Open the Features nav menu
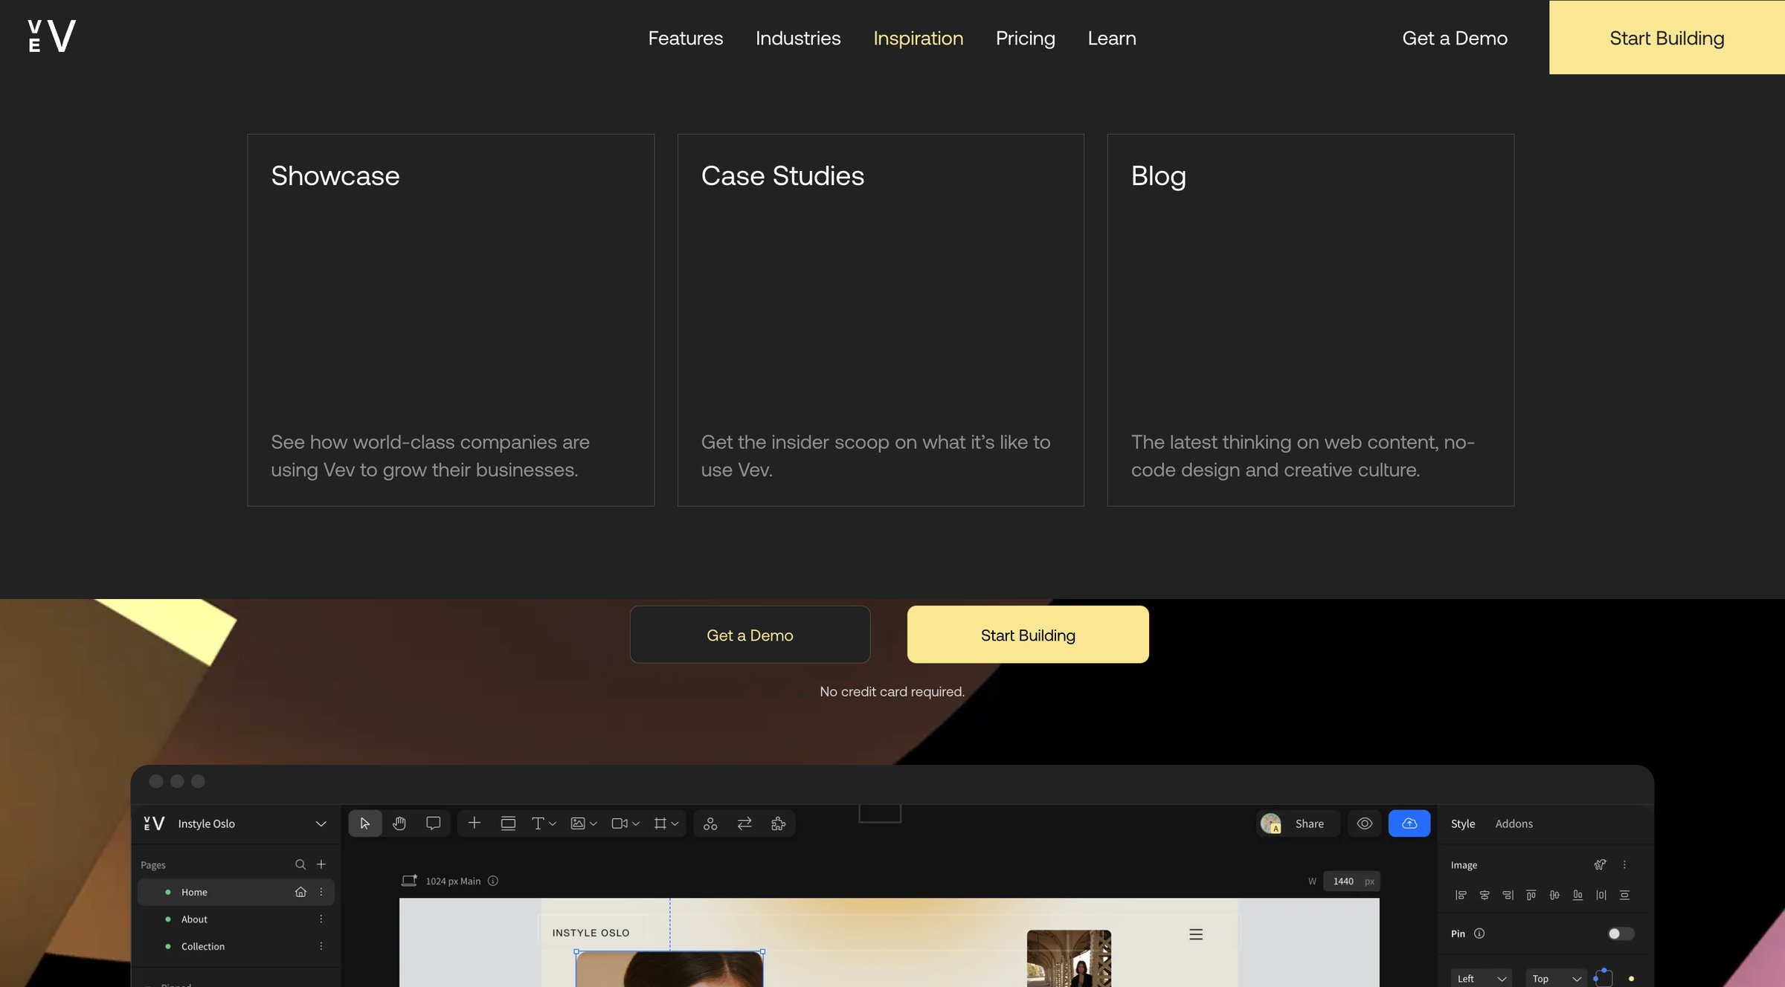1785x987 pixels. click(x=685, y=38)
